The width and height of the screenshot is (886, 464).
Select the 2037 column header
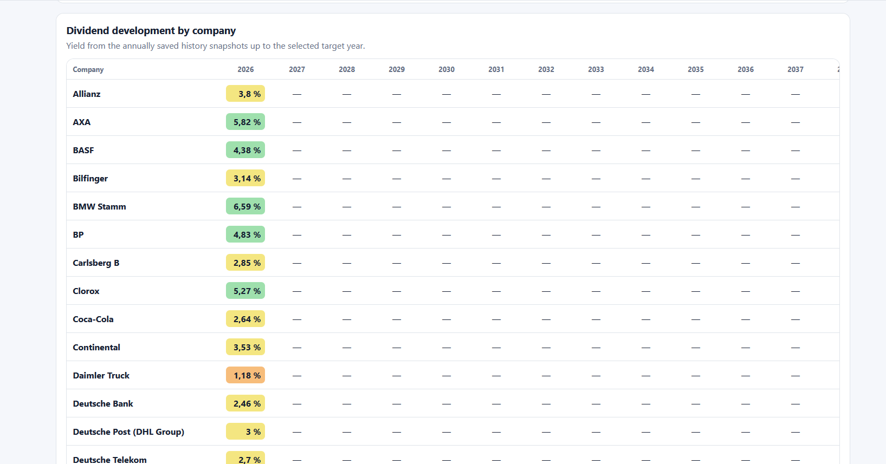pyautogui.click(x=796, y=69)
